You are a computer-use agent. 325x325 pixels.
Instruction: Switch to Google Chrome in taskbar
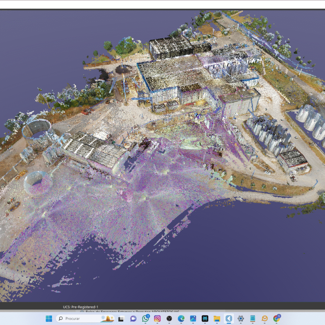coord(277,318)
